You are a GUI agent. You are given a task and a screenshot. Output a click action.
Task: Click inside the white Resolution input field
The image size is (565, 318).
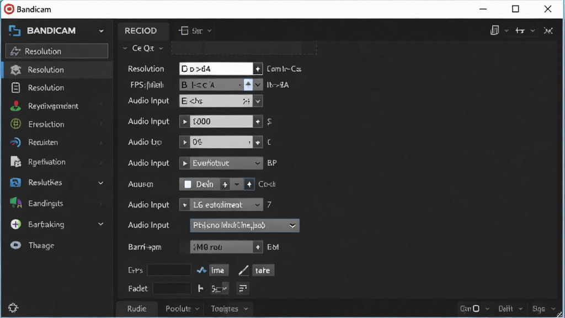(x=216, y=69)
